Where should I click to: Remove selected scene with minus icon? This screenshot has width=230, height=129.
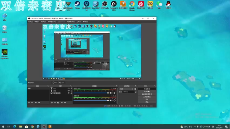point(32,103)
